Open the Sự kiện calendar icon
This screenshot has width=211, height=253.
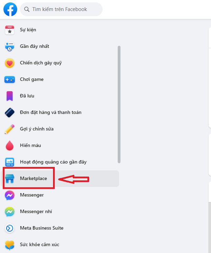(x=10, y=30)
